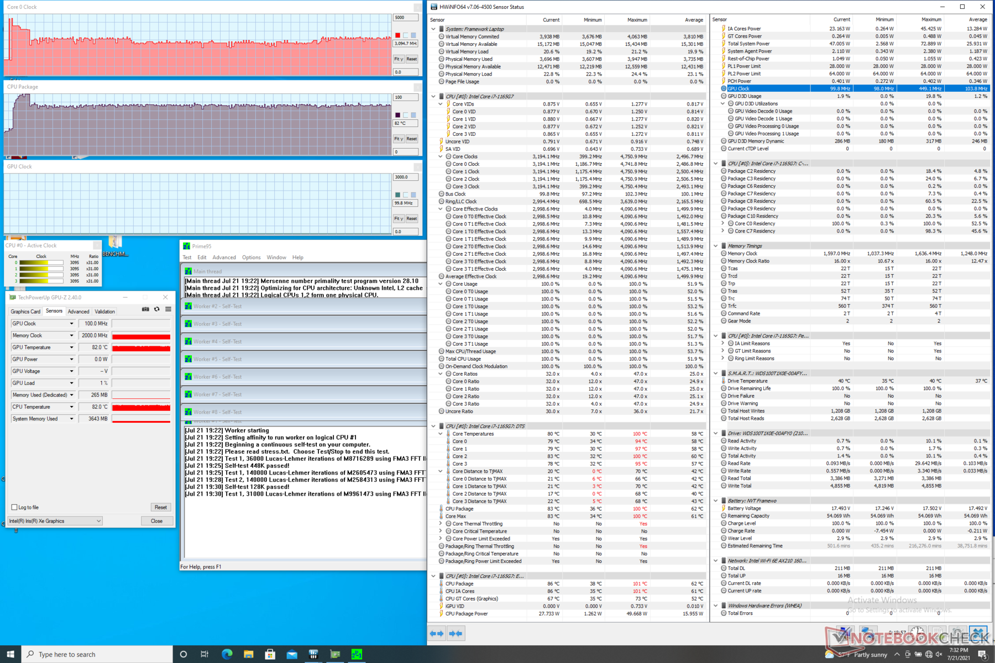Open Microsoft Edge from the taskbar
This screenshot has height=663, width=995.
[x=227, y=654]
